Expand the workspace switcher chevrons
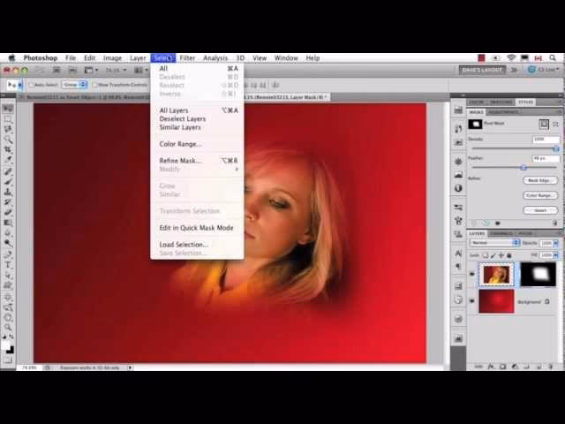Viewport: 565px width, 424px height. (x=514, y=70)
